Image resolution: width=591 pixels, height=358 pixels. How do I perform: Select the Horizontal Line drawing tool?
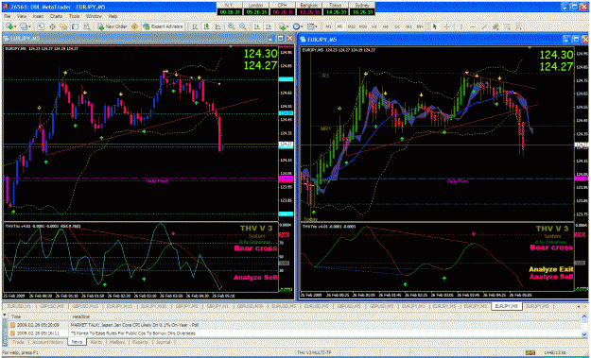[473, 26]
